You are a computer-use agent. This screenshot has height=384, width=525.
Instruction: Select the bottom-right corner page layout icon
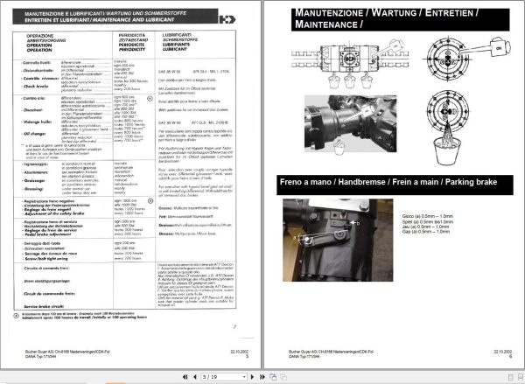tap(521, 377)
